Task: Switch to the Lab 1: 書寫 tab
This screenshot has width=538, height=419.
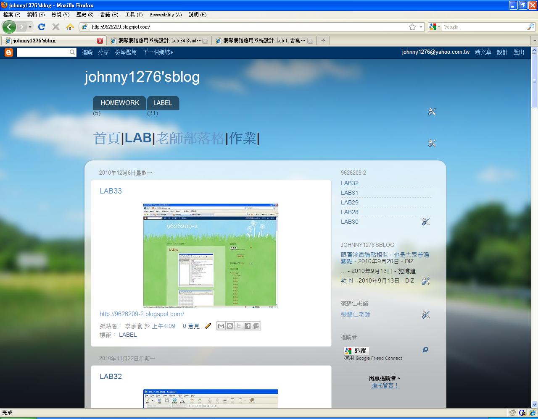Action: 264,41
